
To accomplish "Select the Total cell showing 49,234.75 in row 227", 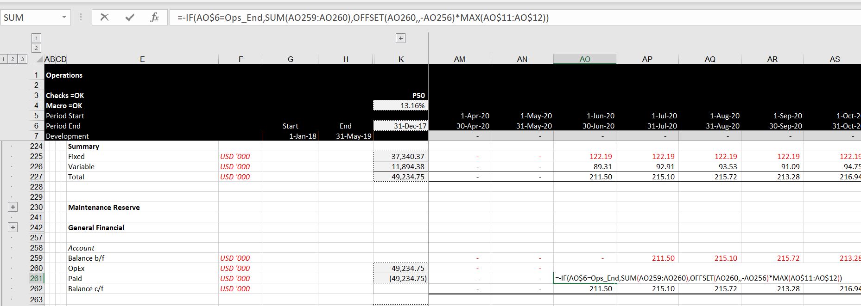I will click(x=401, y=177).
